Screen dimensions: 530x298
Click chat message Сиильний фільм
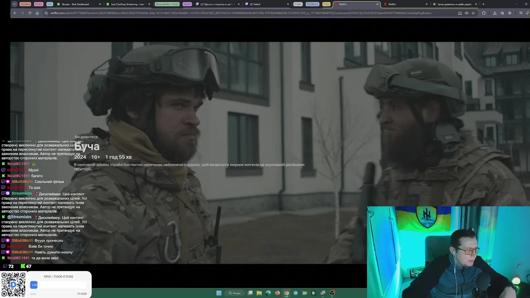pos(49,182)
